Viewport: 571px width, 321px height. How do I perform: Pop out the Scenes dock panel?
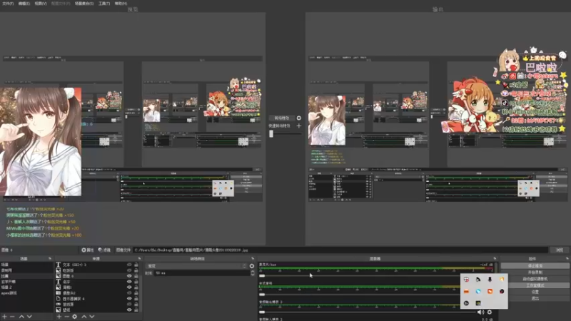point(49,258)
